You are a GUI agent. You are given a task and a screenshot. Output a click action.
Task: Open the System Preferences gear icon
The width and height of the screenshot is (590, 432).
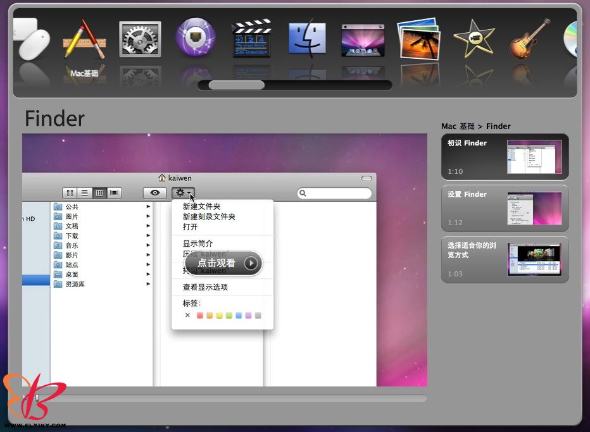(140, 39)
